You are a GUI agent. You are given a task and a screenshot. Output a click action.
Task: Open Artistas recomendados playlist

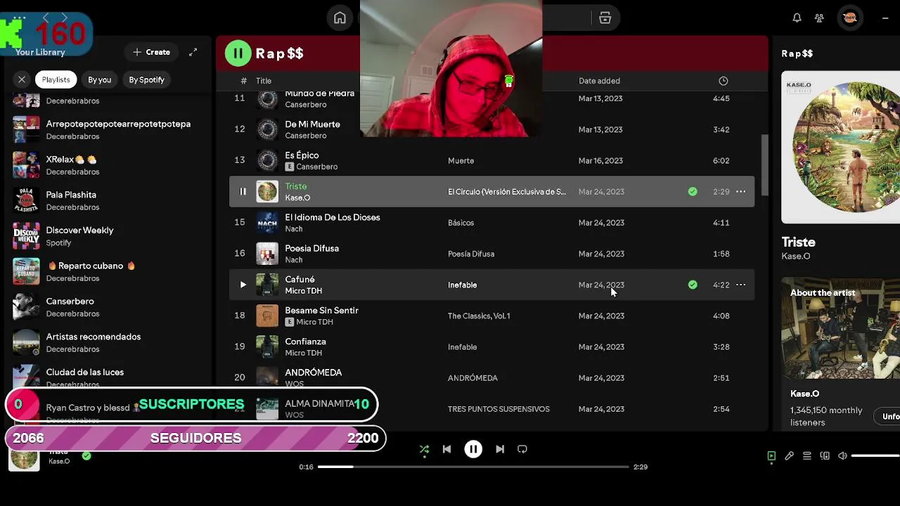[107, 342]
